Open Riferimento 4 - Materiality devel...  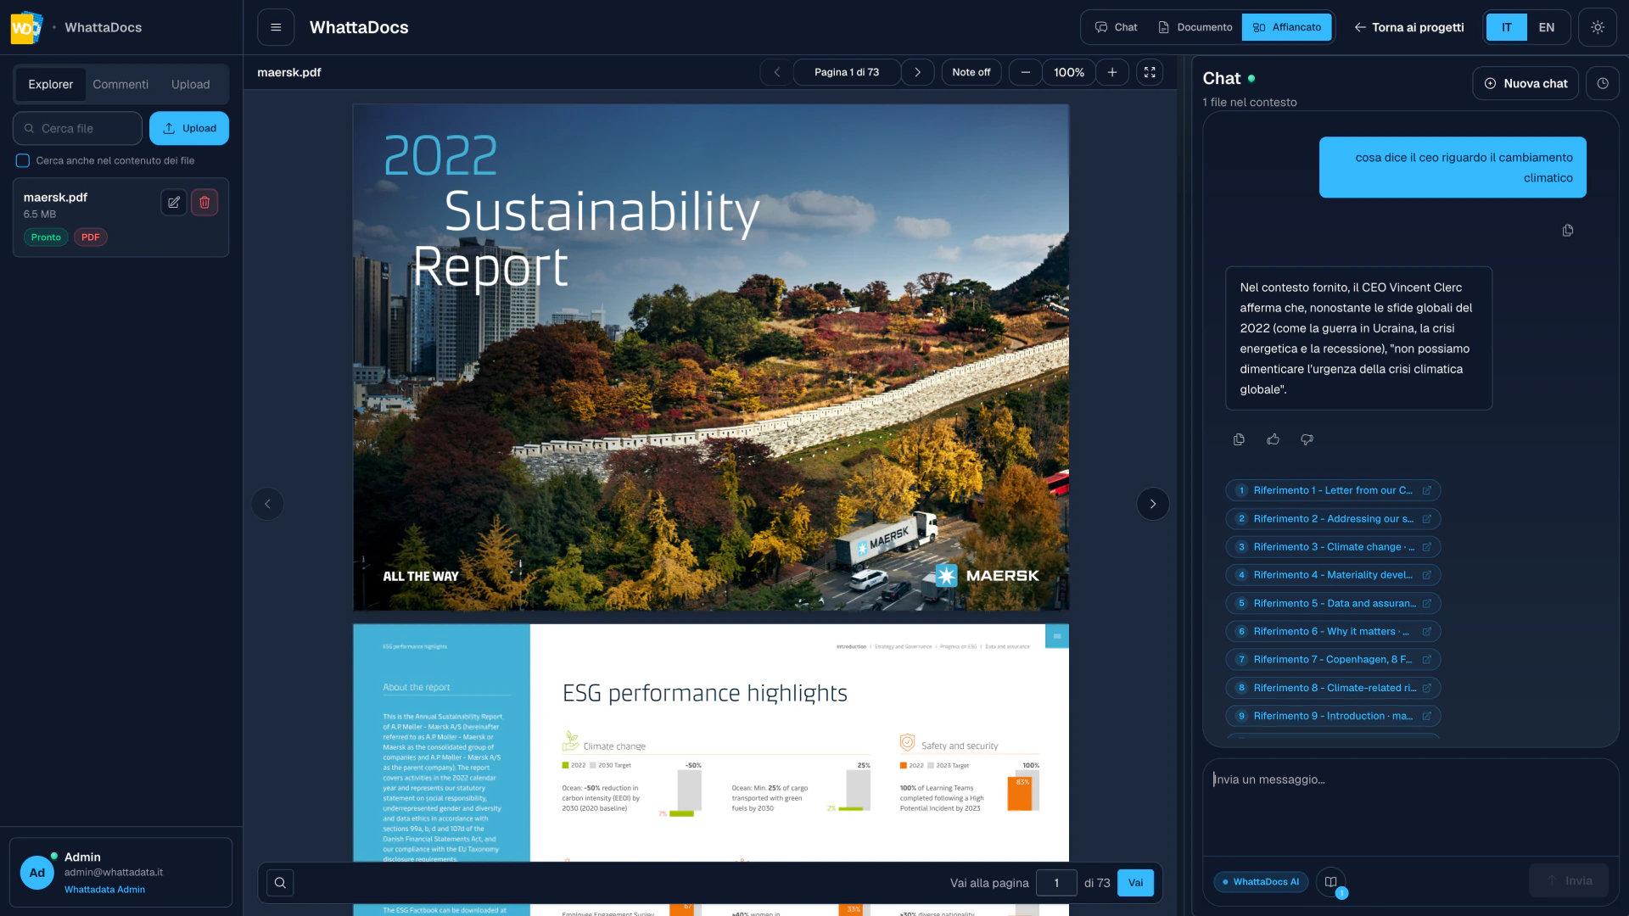coord(1333,575)
